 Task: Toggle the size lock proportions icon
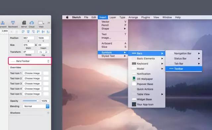click(36, 45)
